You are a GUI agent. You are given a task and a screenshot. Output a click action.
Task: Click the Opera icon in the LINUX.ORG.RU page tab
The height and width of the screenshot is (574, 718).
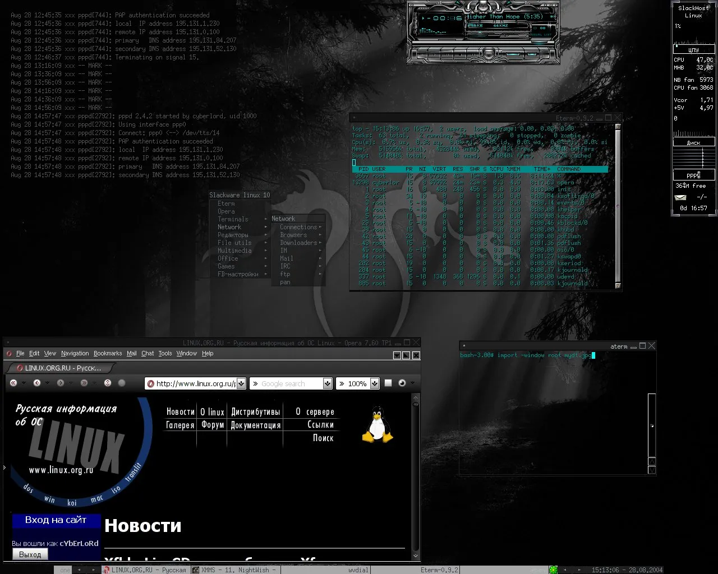(20, 368)
